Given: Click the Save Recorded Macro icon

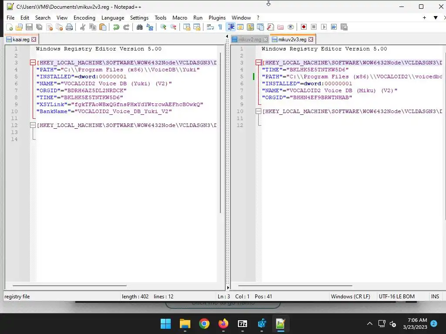Looking at the screenshot, I should (x=344, y=27).
